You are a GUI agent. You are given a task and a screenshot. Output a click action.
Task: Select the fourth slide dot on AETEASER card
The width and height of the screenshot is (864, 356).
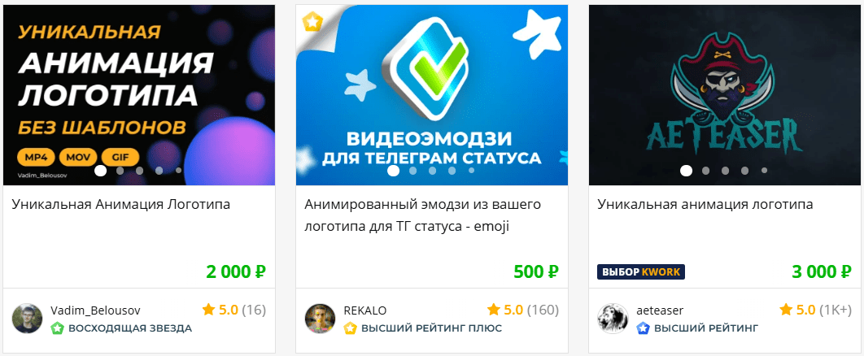pos(744,171)
